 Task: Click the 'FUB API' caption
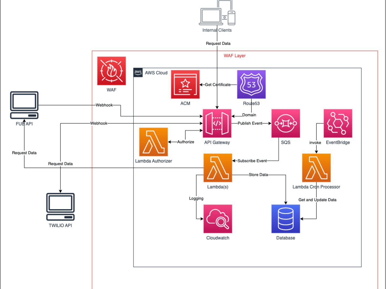(24, 124)
